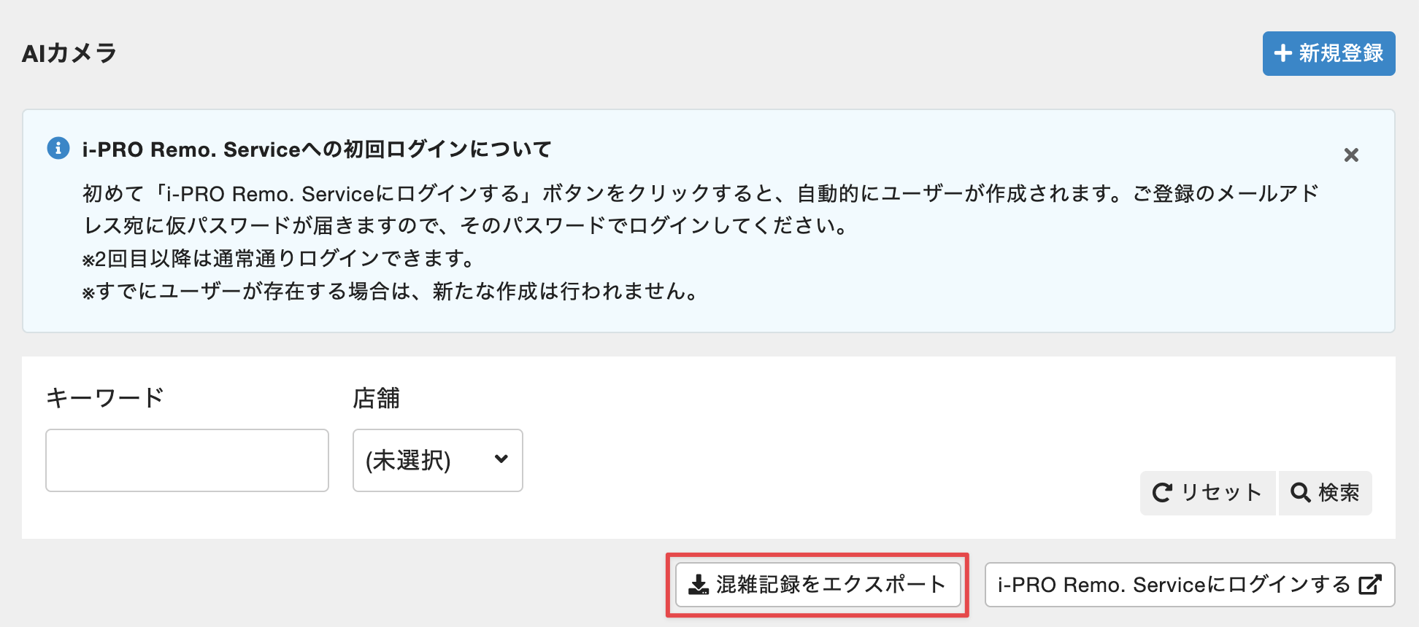This screenshot has height=627, width=1419.
Task: Click the circular arrow reset icon
Action: (x=1162, y=493)
